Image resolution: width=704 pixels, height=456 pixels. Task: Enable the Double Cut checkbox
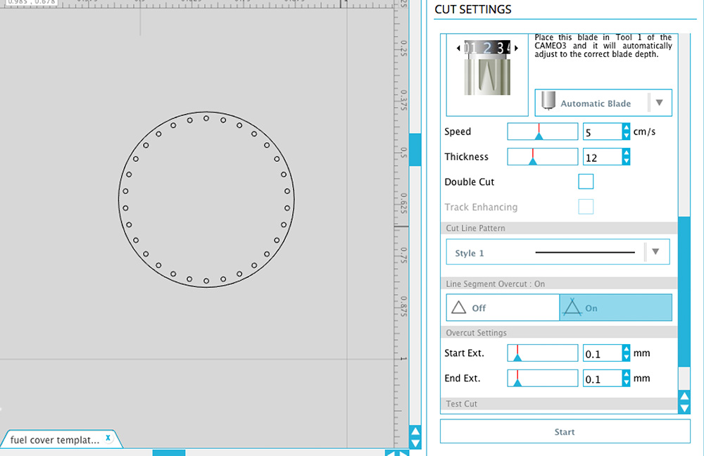pyautogui.click(x=586, y=182)
